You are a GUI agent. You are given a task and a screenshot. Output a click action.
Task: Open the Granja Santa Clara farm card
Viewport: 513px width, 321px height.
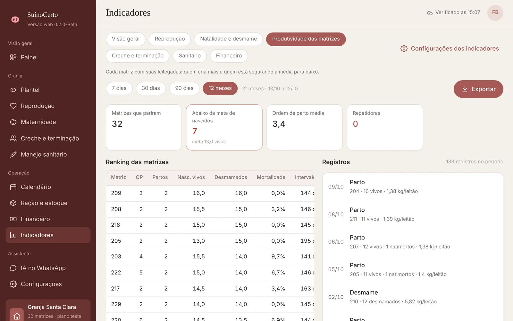pos(48,311)
